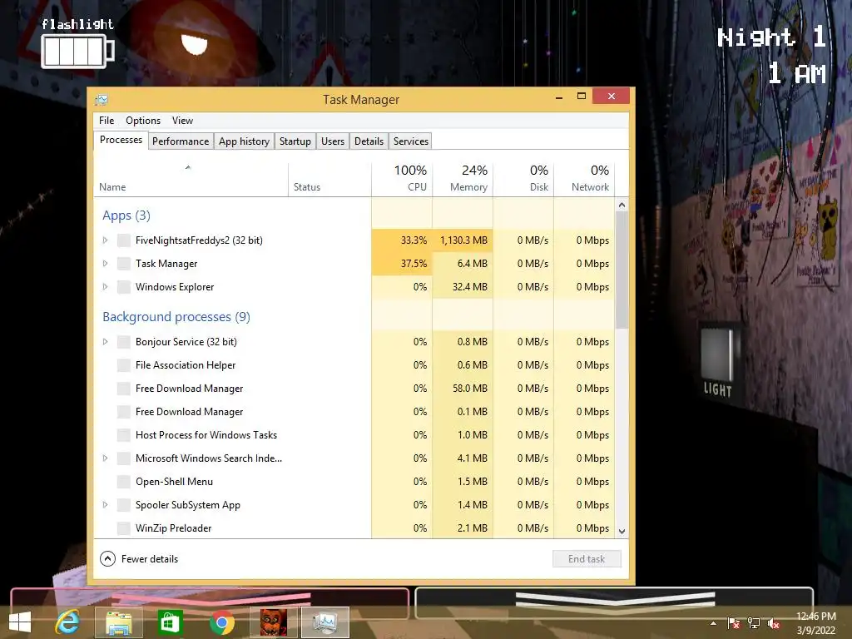Click the Apps (3) group heading

pyautogui.click(x=126, y=215)
